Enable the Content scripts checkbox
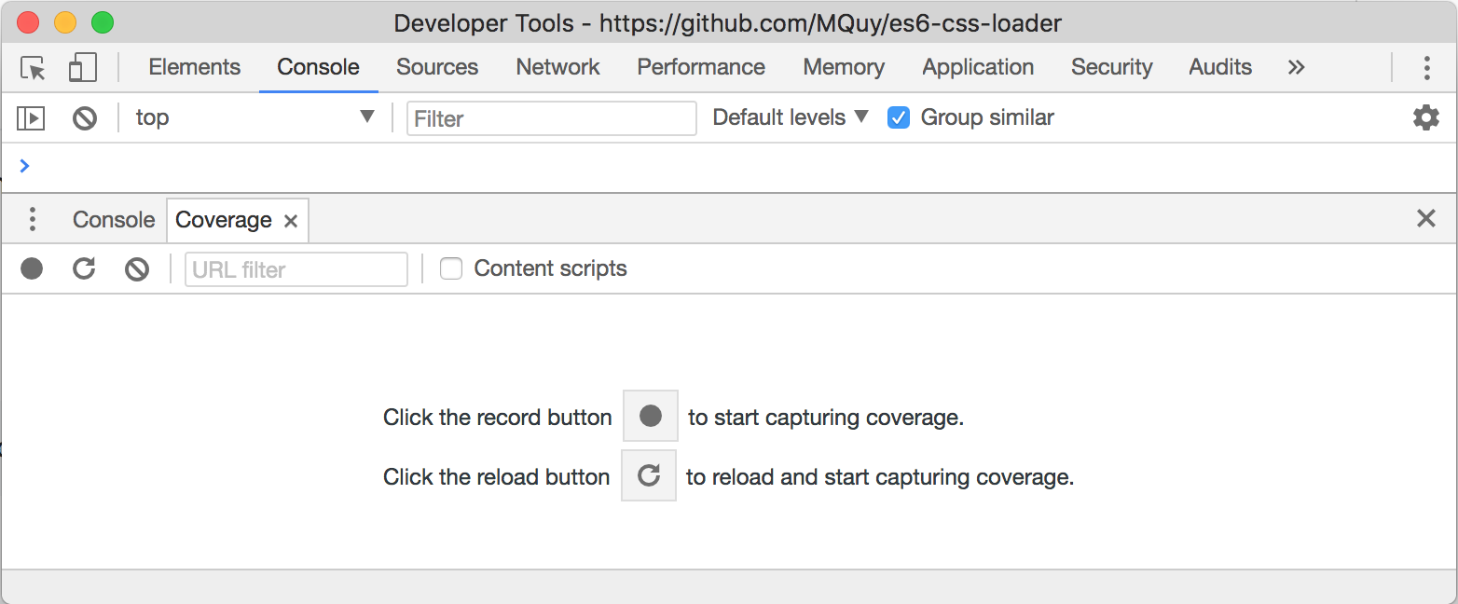Screen dimensions: 1458x604 (451, 269)
